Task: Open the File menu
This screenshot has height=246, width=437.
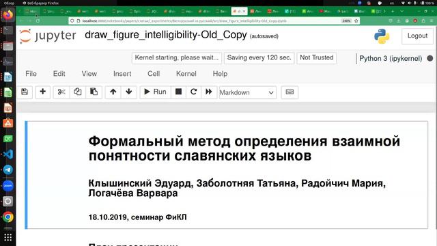Action: (31, 74)
